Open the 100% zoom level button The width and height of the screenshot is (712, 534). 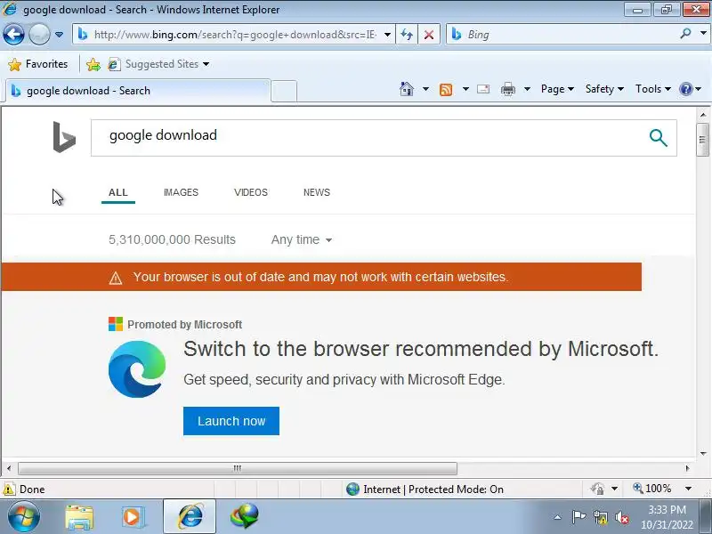[x=652, y=489]
